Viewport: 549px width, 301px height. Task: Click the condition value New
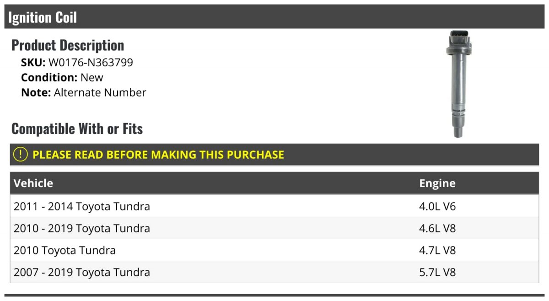(91, 77)
